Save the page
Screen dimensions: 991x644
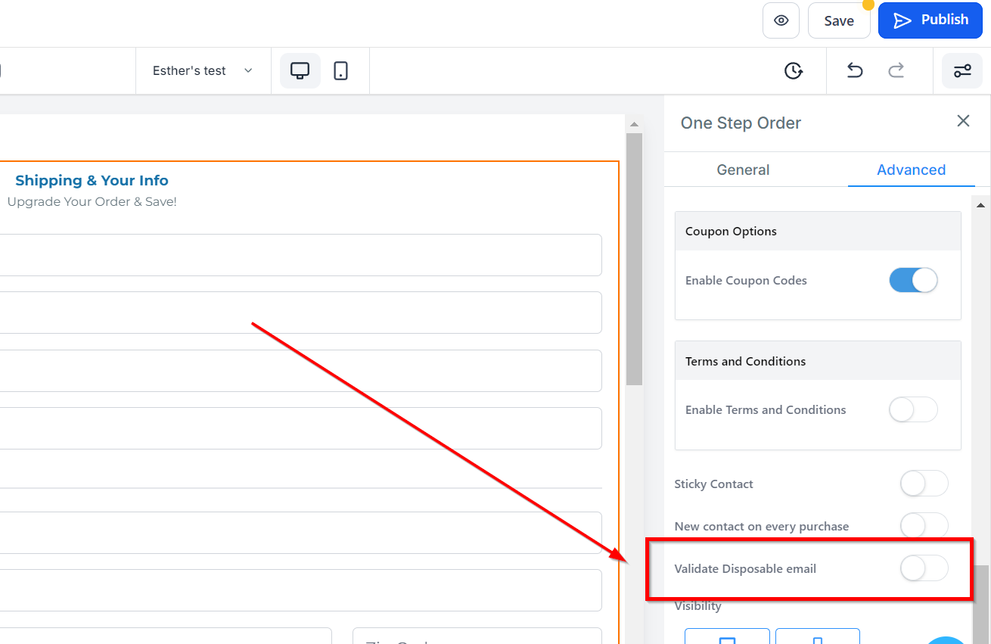(839, 20)
